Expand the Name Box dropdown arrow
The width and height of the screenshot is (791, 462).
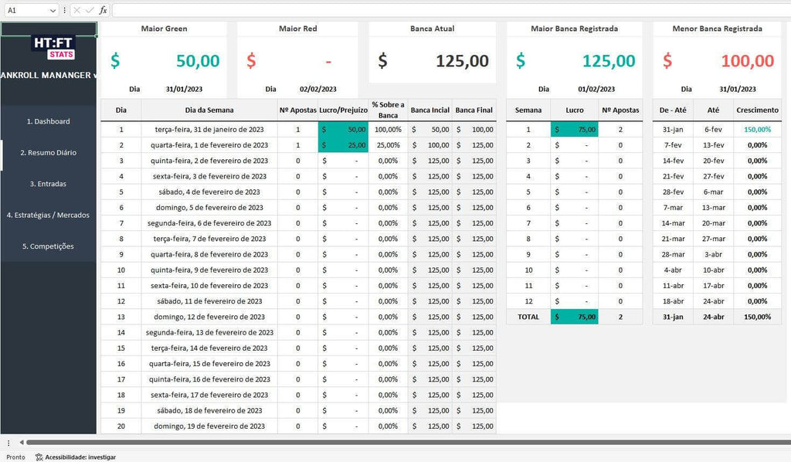53,10
